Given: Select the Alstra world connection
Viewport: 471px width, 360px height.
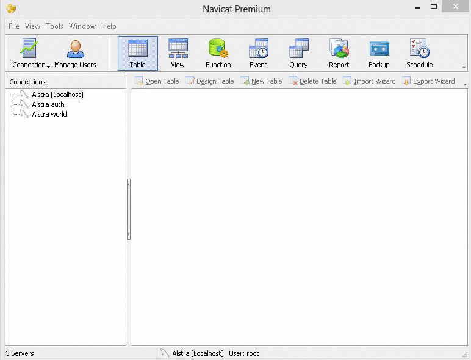Looking at the screenshot, I should (x=49, y=114).
